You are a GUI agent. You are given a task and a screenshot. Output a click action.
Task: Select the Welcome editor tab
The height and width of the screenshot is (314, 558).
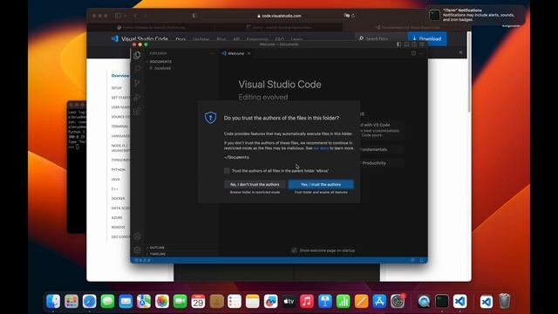236,53
